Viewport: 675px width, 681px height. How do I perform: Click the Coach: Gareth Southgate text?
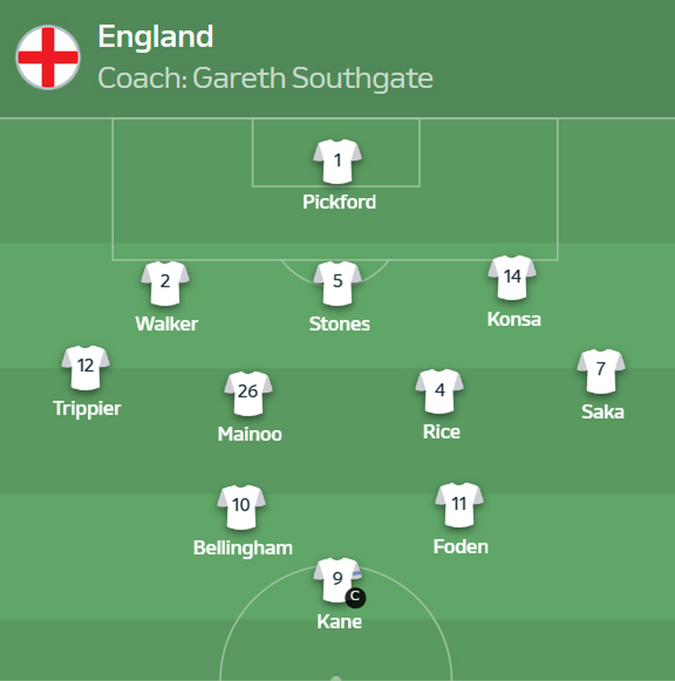[x=265, y=78]
